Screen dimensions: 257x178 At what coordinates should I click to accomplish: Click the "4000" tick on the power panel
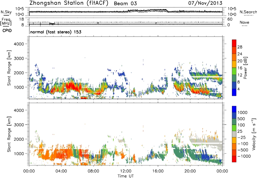pyautogui.click(x=19, y=44)
